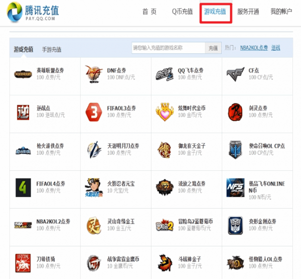Open the 剑灵 red seal icon

235,112
